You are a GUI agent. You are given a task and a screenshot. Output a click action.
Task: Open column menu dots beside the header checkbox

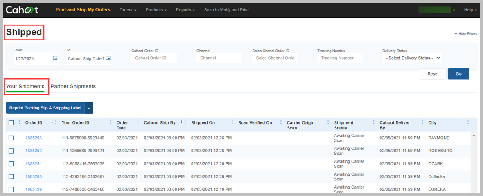19,122
